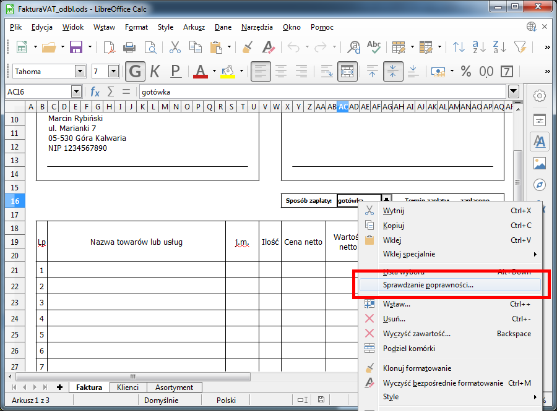Toggle Italic (K) formatting button
The width and height of the screenshot is (557, 411).
click(155, 71)
